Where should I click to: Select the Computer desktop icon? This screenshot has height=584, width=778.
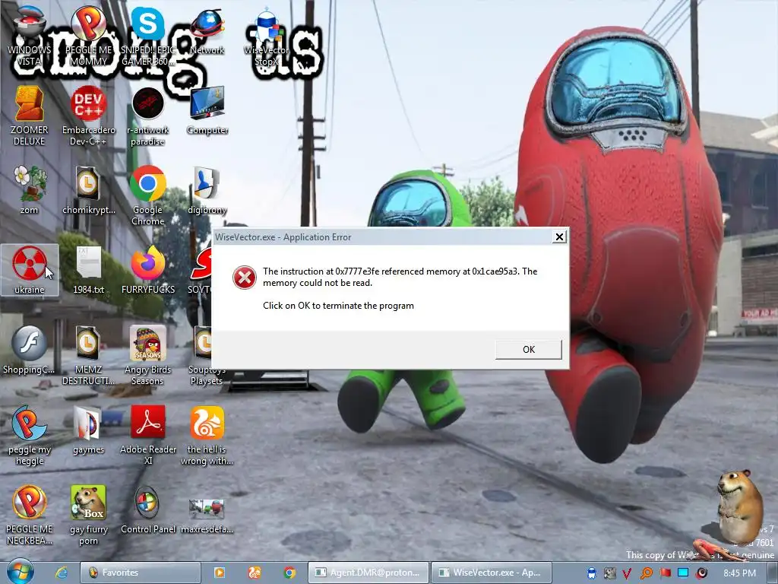coord(207,110)
